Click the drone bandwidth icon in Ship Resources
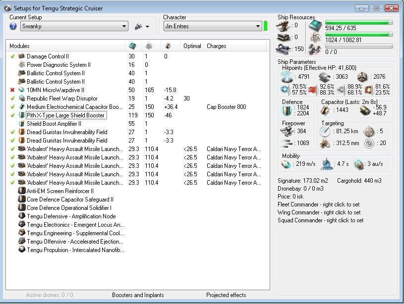This screenshot has height=304, width=404. click(x=315, y=50)
